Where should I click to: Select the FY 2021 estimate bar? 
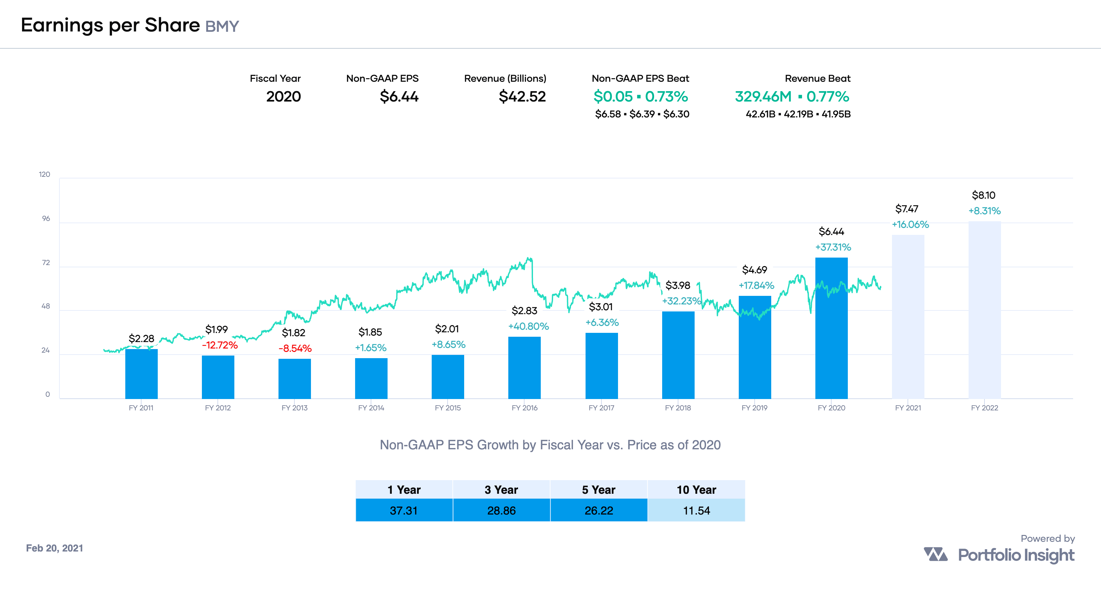[x=908, y=317]
